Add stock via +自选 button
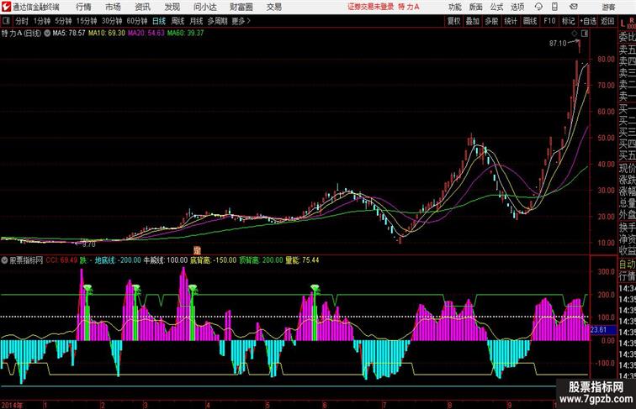 588,21
